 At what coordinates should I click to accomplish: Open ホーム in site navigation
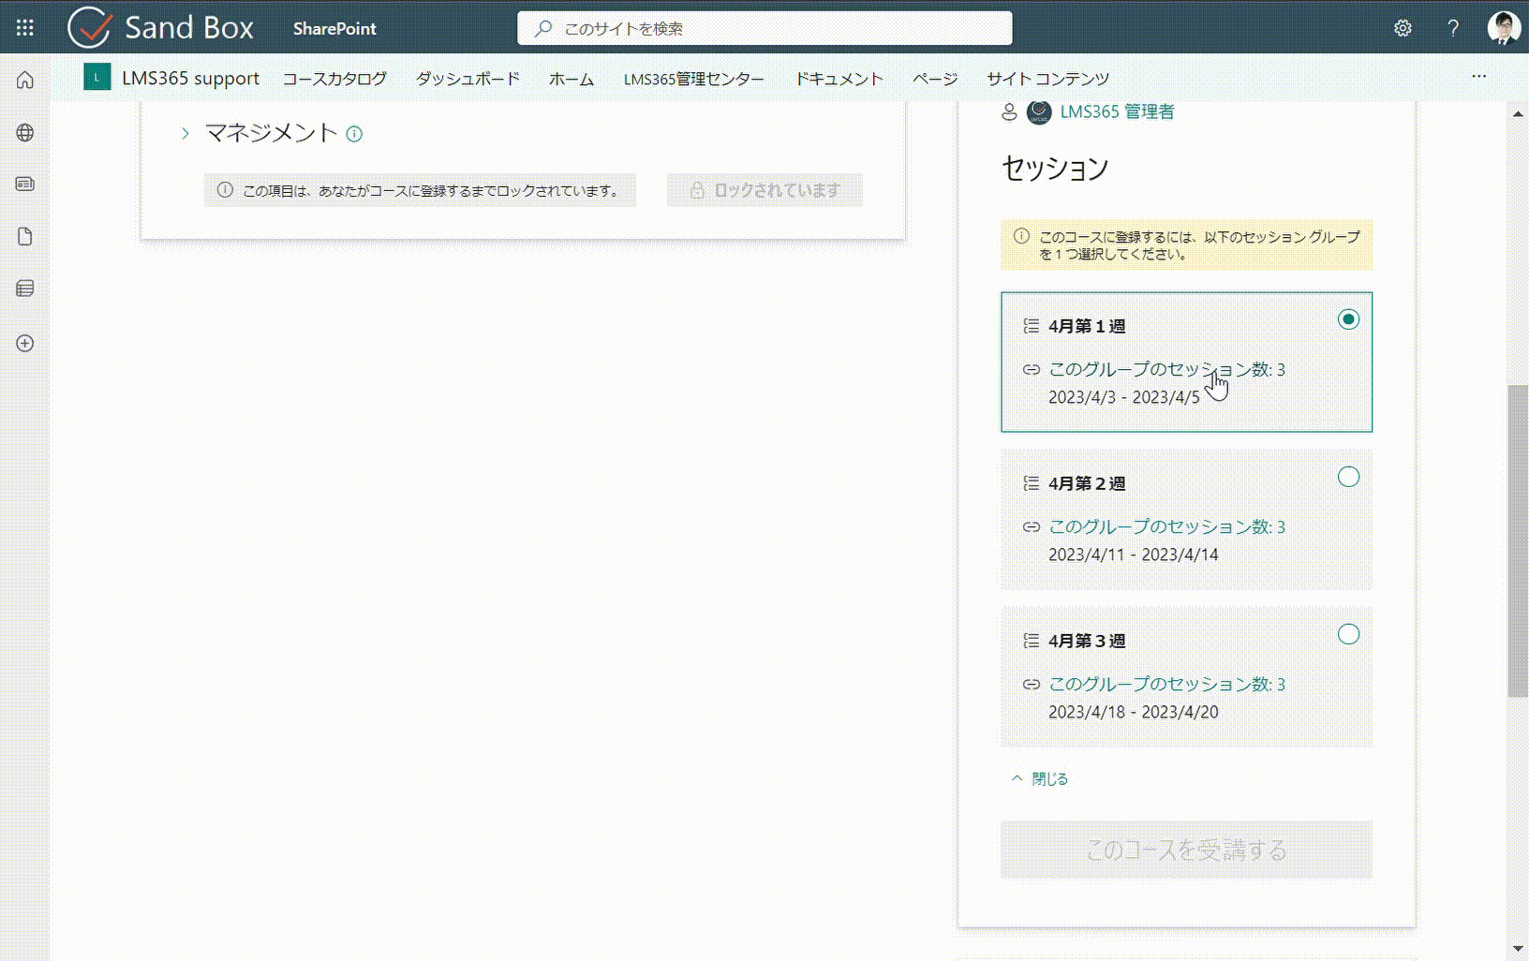[x=572, y=79]
